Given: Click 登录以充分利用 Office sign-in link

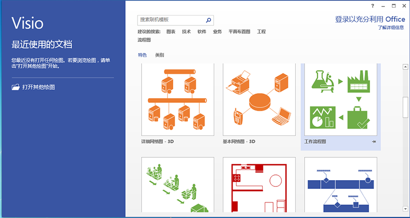Looking at the screenshot, I should pyautogui.click(x=370, y=19).
